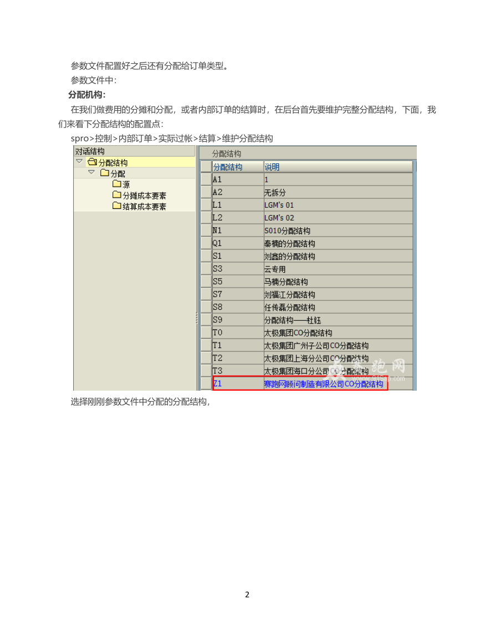Click the 说明 column header
The image size is (495, 640).
pos(338,167)
